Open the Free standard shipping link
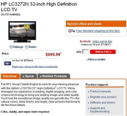Screen dimensions: 127x116 tap(98, 31)
